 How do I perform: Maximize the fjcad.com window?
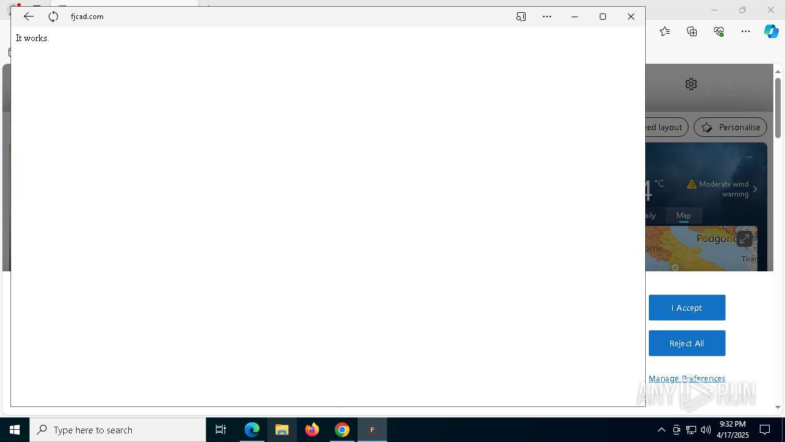tap(603, 17)
